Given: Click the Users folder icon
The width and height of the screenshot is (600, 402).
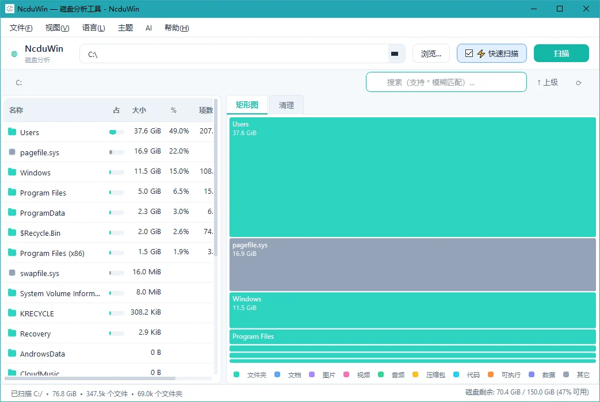Looking at the screenshot, I should tap(12, 132).
